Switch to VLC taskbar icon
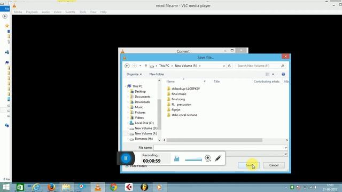Image resolution: width=342 pixels, height=192 pixels. (x=98, y=187)
